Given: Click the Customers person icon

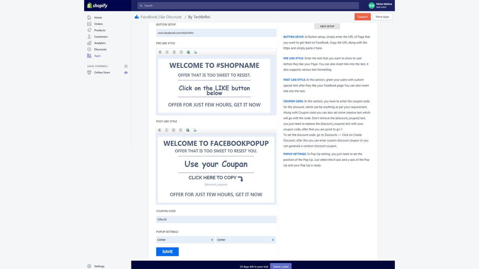Looking at the screenshot, I should tap(89, 37).
